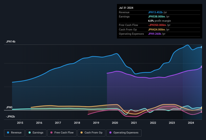The width and height of the screenshot is (206, 140).
Task: Click the Jul 31 2024 tooltip date
Action: [x=126, y=8]
